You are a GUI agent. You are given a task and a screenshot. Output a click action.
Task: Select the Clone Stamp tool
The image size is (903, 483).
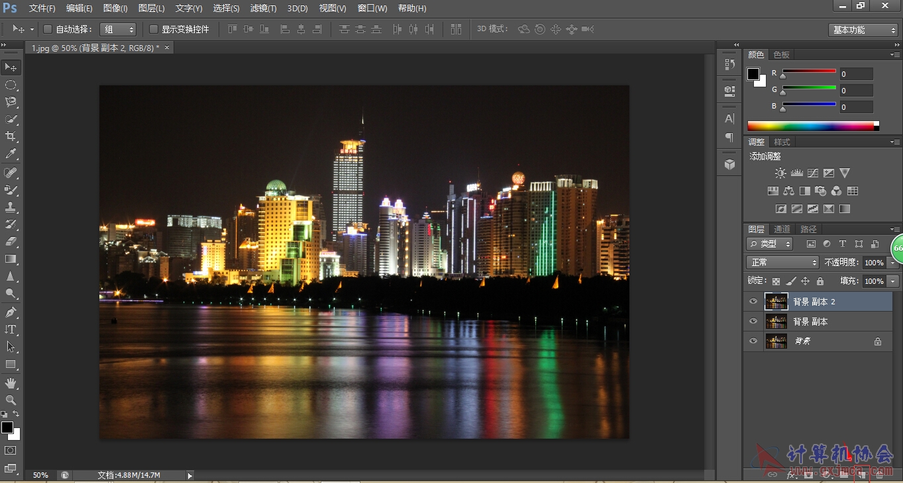[11, 207]
